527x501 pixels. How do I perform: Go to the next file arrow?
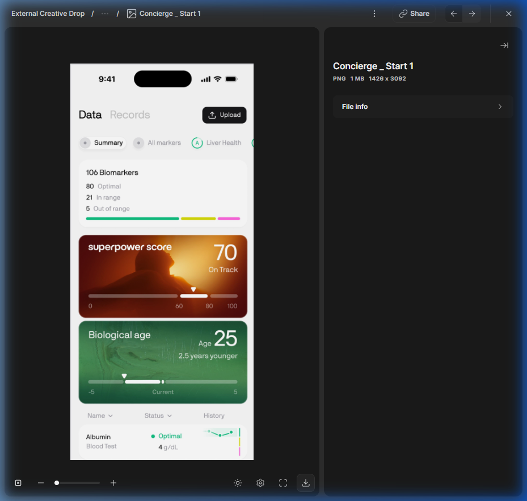(x=472, y=14)
